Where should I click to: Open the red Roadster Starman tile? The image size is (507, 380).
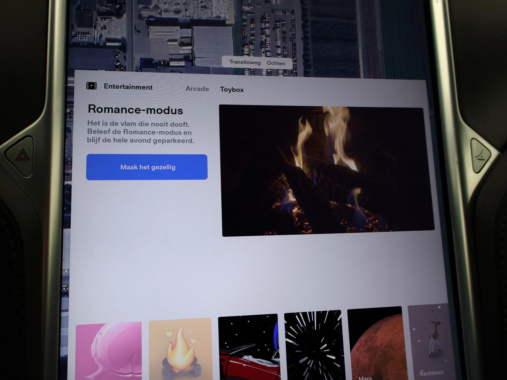(x=248, y=347)
